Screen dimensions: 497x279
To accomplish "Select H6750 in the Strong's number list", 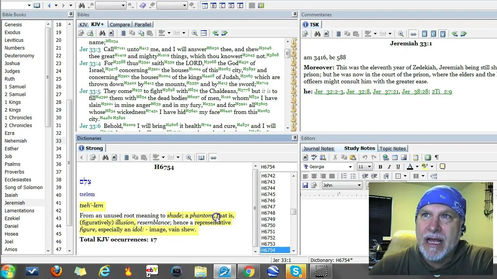I will point(268,225).
